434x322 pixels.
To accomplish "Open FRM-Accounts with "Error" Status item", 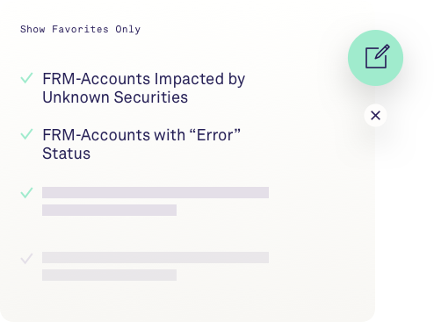I will (141, 144).
